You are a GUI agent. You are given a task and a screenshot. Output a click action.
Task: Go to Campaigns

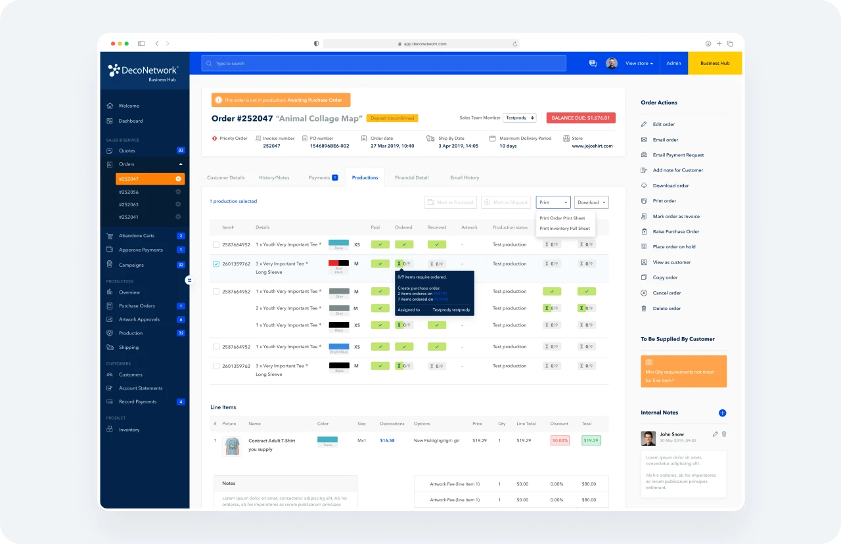(131, 265)
